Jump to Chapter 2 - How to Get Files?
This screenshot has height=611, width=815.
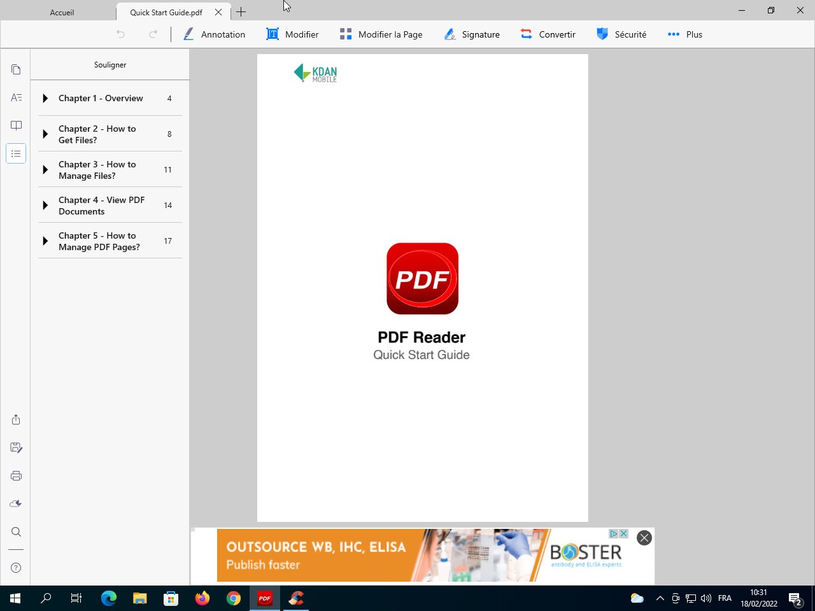coord(97,134)
